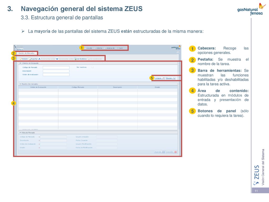Collapse the Maestro de mercados panel

20,84
